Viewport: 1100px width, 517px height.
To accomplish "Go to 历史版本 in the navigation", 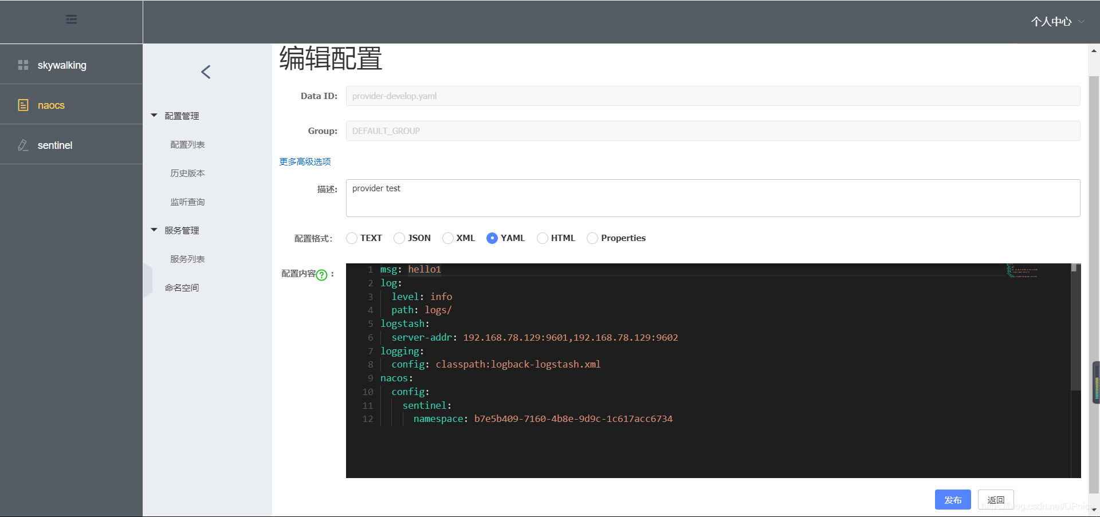I will point(187,173).
